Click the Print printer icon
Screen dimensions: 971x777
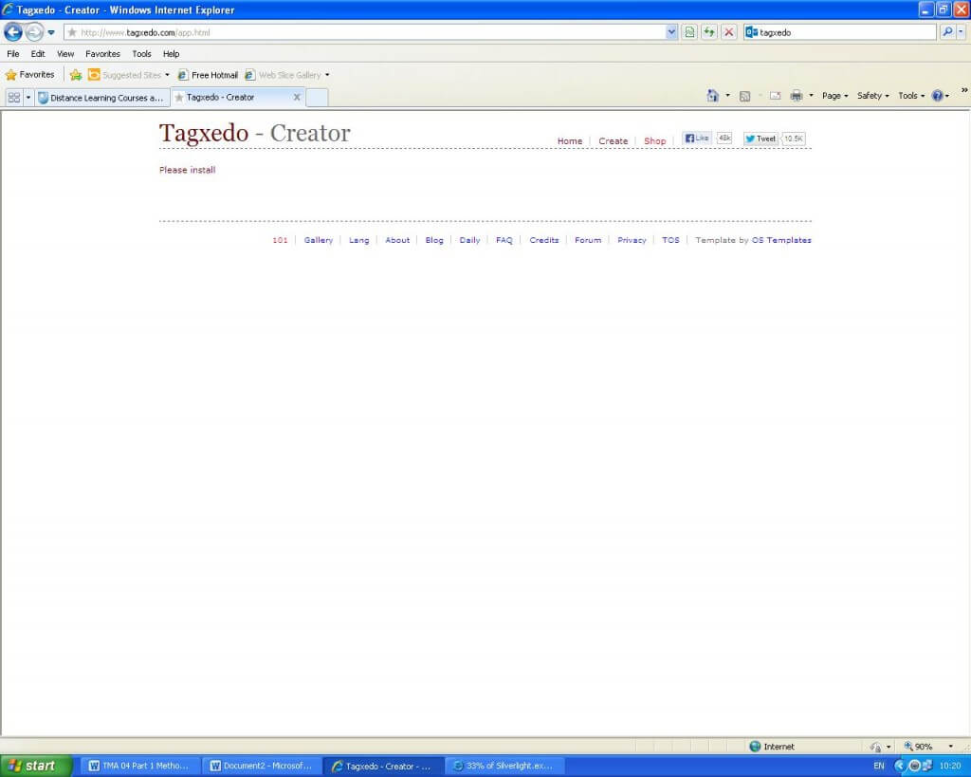coord(797,96)
